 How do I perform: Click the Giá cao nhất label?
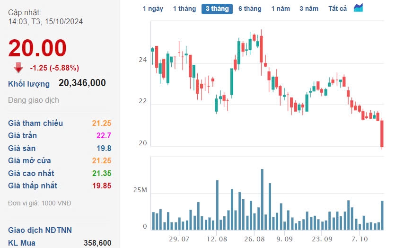click(31, 173)
